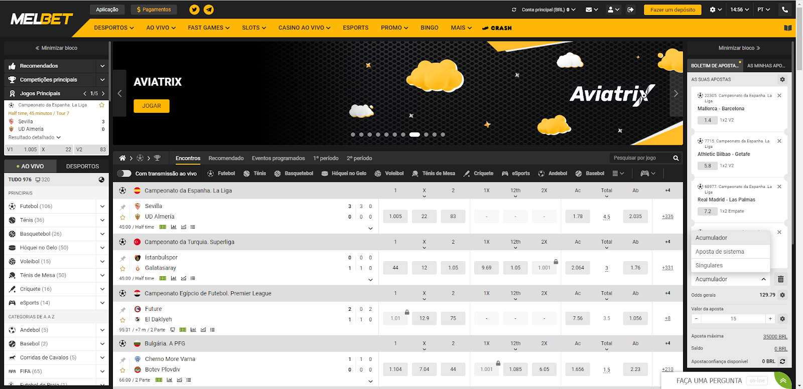Favorite the Istanbulspor - Galatasaray match
803x389 pixels.
(x=122, y=269)
